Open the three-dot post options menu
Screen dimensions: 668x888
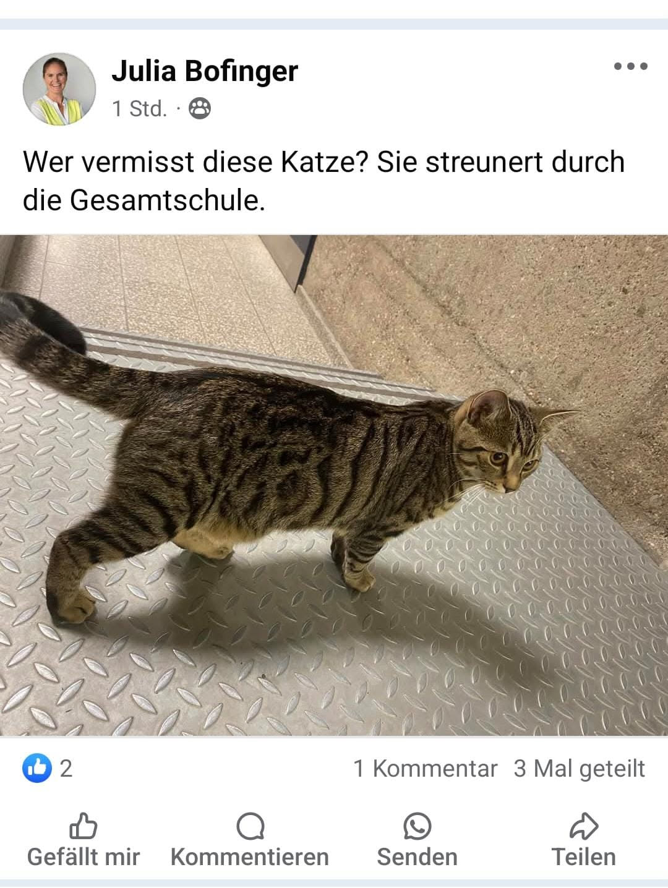click(630, 66)
